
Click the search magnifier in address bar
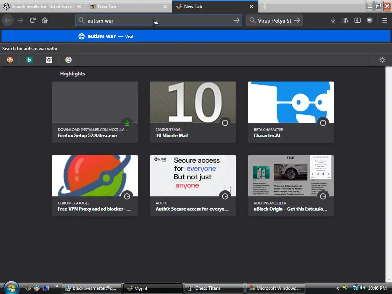coord(81,21)
